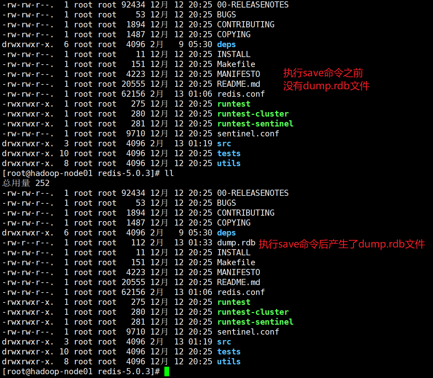Click 'runtest-cluster' in the upper listing
Image resolution: width=433 pixels, height=378 pixels.
point(253,114)
